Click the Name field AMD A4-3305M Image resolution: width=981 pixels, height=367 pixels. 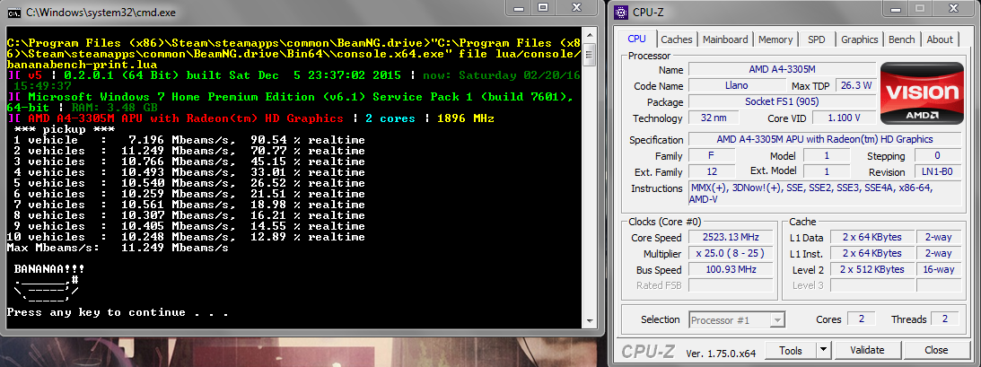coord(780,69)
